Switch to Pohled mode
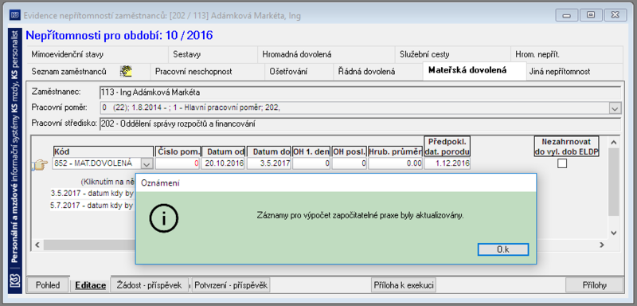 pyautogui.click(x=48, y=285)
